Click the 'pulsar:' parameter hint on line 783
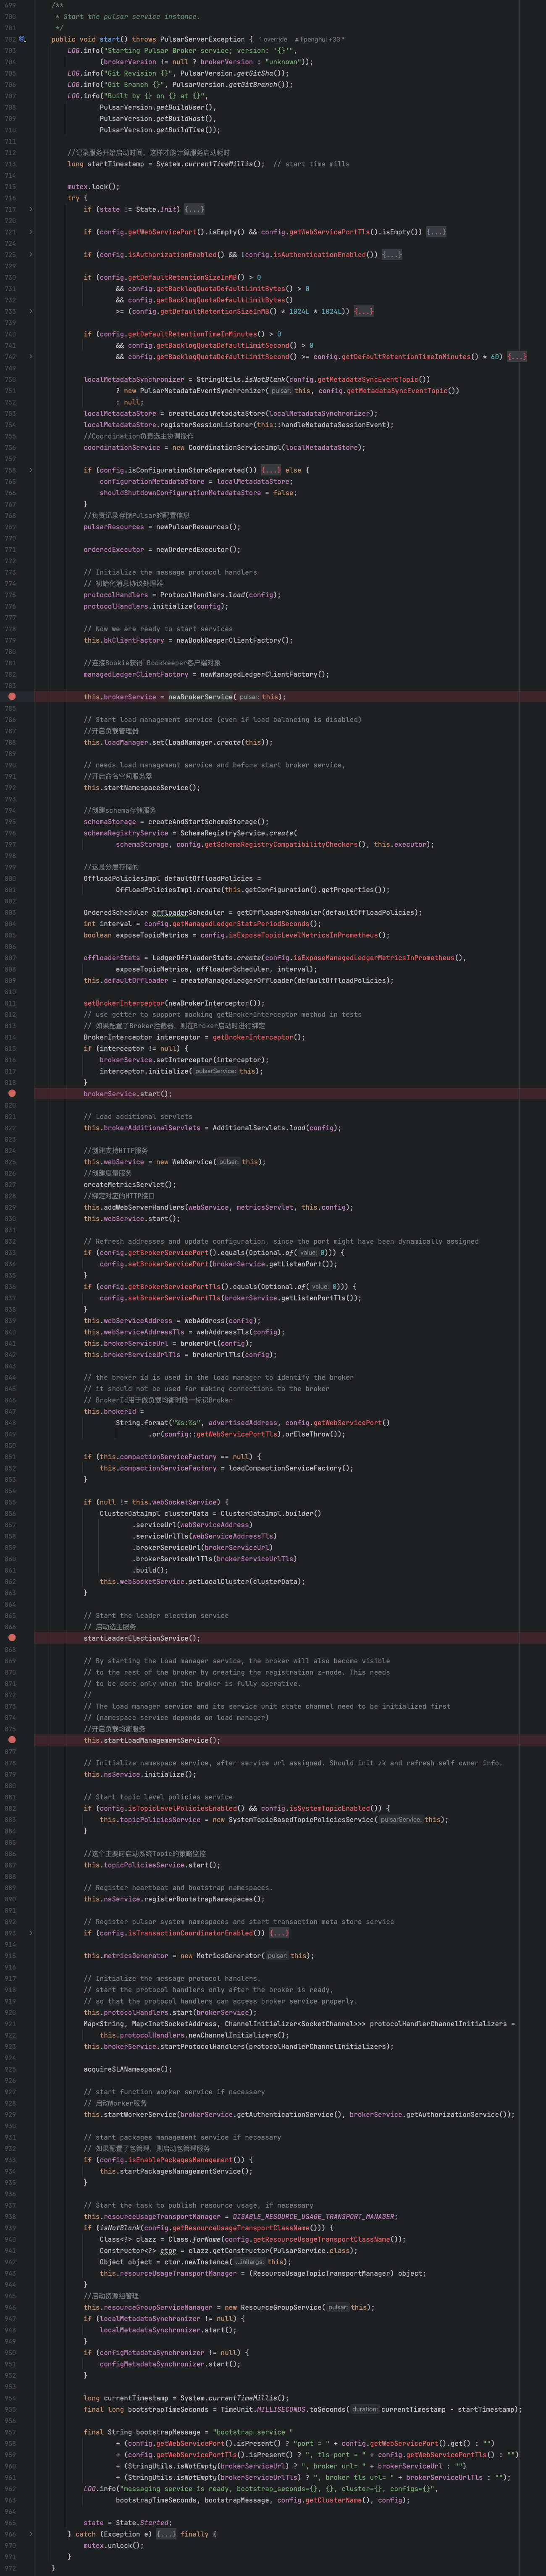Viewport: 546px width, 2576px height. pos(249,696)
